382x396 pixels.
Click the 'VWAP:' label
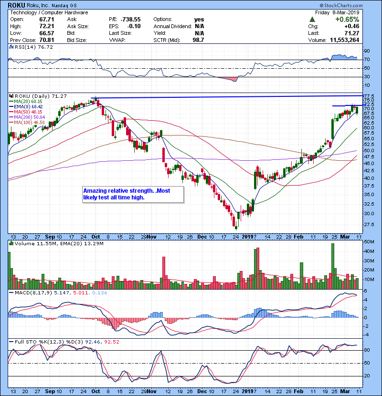coord(117,40)
